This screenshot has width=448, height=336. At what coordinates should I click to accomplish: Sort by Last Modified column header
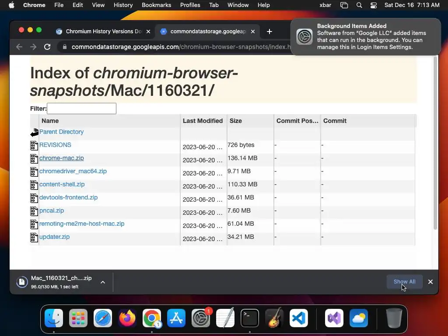[203, 121]
